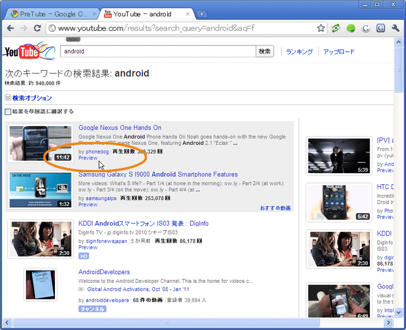
Task: Close the PreTube tab
Action: [x=94, y=14]
